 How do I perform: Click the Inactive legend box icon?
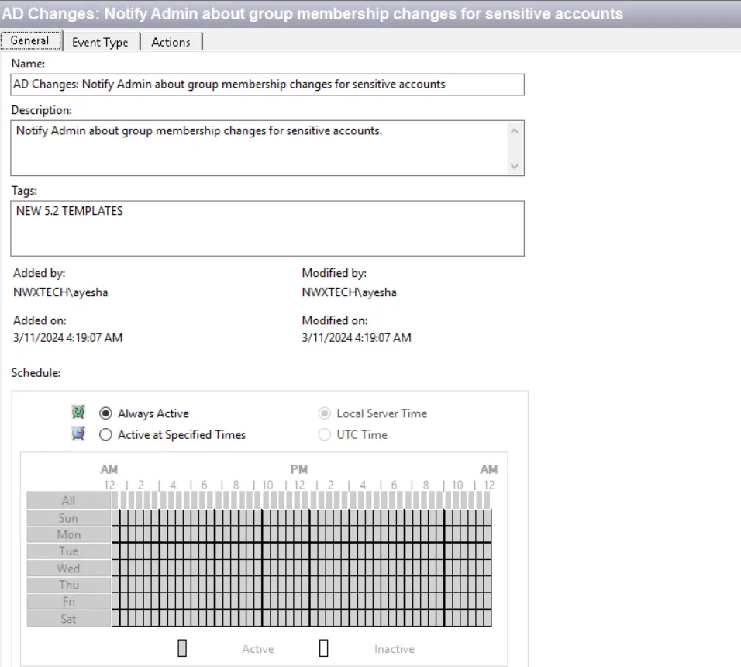point(324,648)
